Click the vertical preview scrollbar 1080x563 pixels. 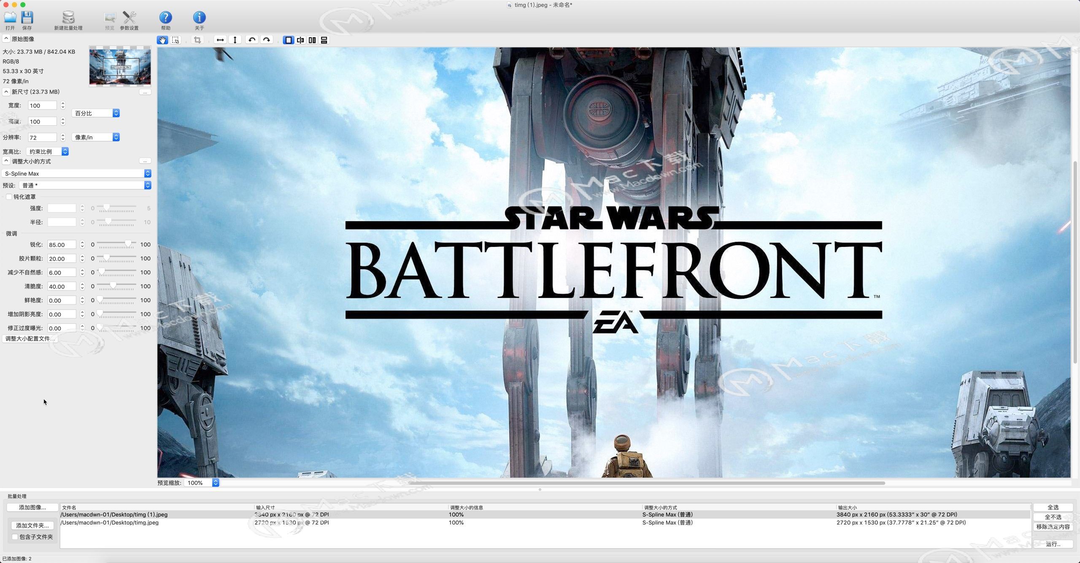[x=1076, y=262]
